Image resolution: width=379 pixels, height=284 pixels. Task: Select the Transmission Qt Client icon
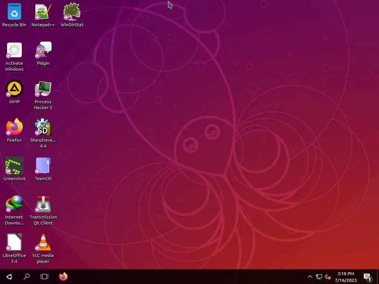pyautogui.click(x=43, y=210)
